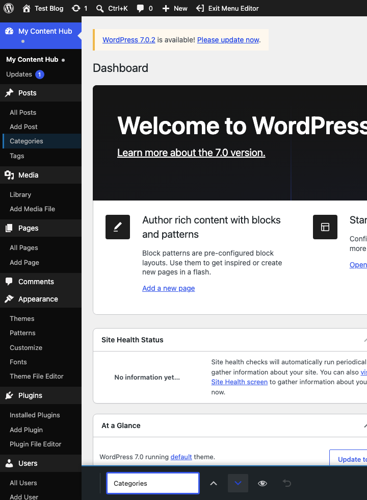
Task: Open the Pages menu
Action: click(41, 228)
